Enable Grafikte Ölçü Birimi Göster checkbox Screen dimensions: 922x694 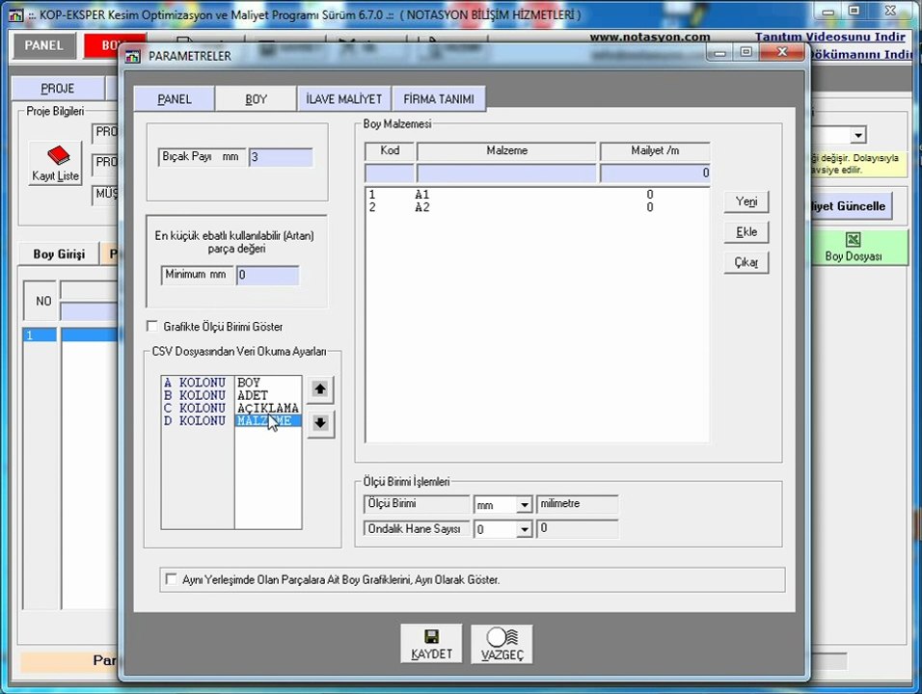click(x=152, y=326)
